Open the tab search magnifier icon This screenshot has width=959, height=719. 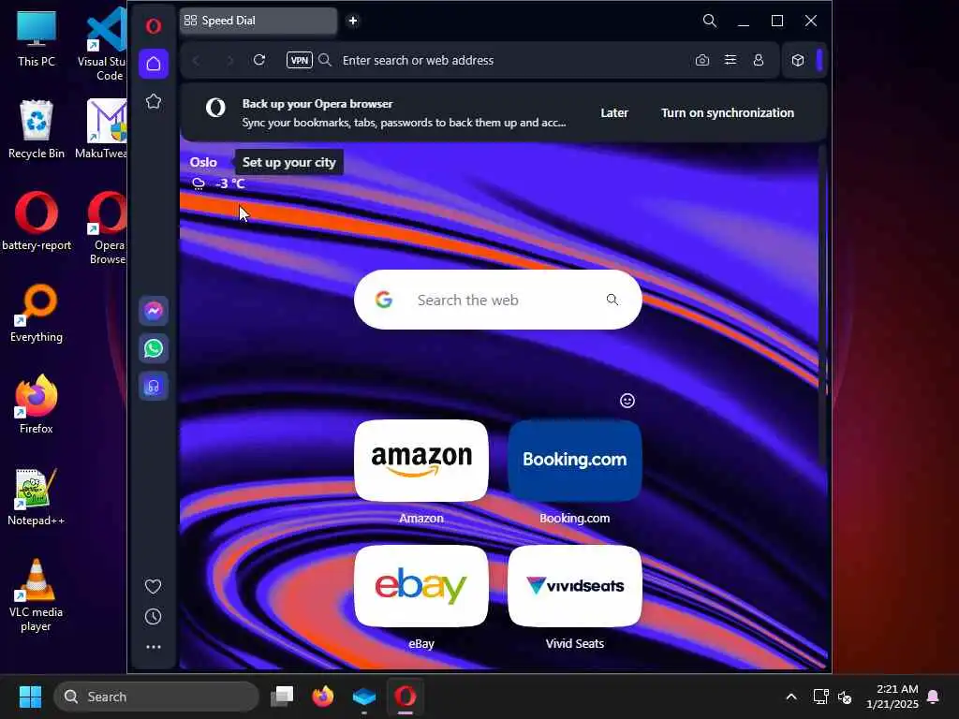[710, 21]
